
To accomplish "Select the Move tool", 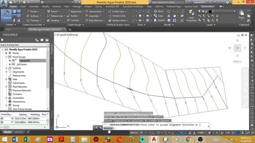I will tap(159, 12).
